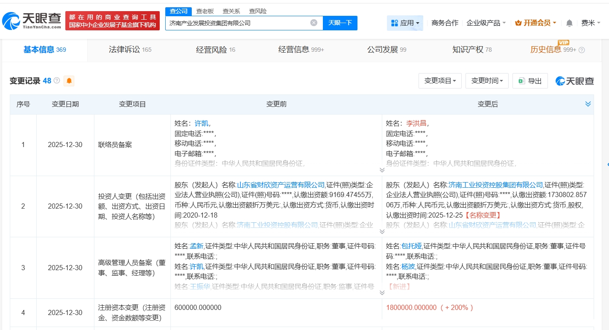Click the 天眼一下 search button
This screenshot has width=609, height=330.
click(340, 23)
